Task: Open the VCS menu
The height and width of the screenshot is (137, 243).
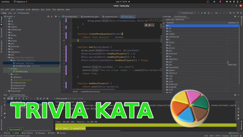Action: pyautogui.click(x=54, y=10)
